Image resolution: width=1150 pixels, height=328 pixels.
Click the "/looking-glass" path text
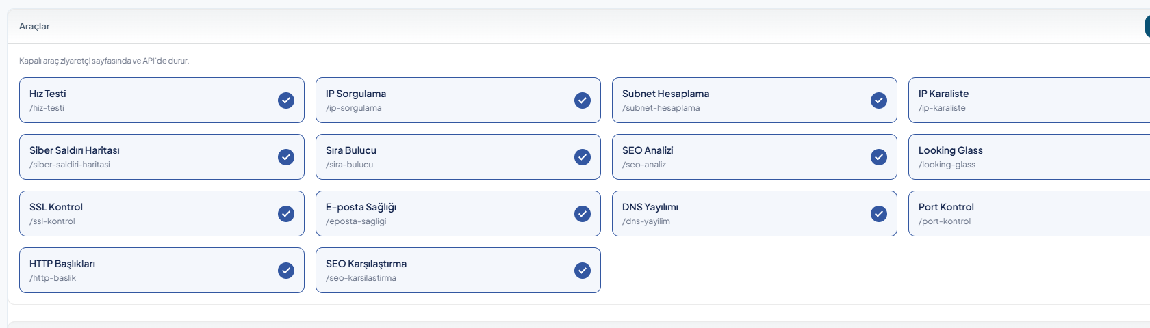click(x=947, y=165)
